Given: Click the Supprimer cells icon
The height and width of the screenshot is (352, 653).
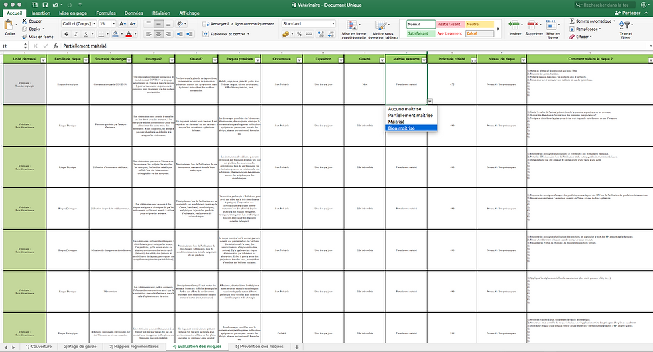Looking at the screenshot, I should (x=534, y=25).
